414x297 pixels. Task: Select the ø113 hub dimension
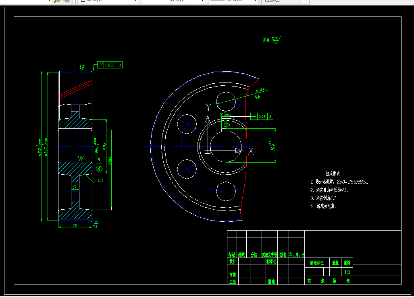pyautogui.click(x=104, y=147)
